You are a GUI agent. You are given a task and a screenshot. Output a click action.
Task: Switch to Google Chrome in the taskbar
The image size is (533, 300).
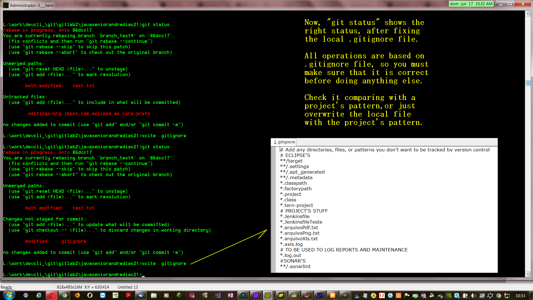coord(64,295)
